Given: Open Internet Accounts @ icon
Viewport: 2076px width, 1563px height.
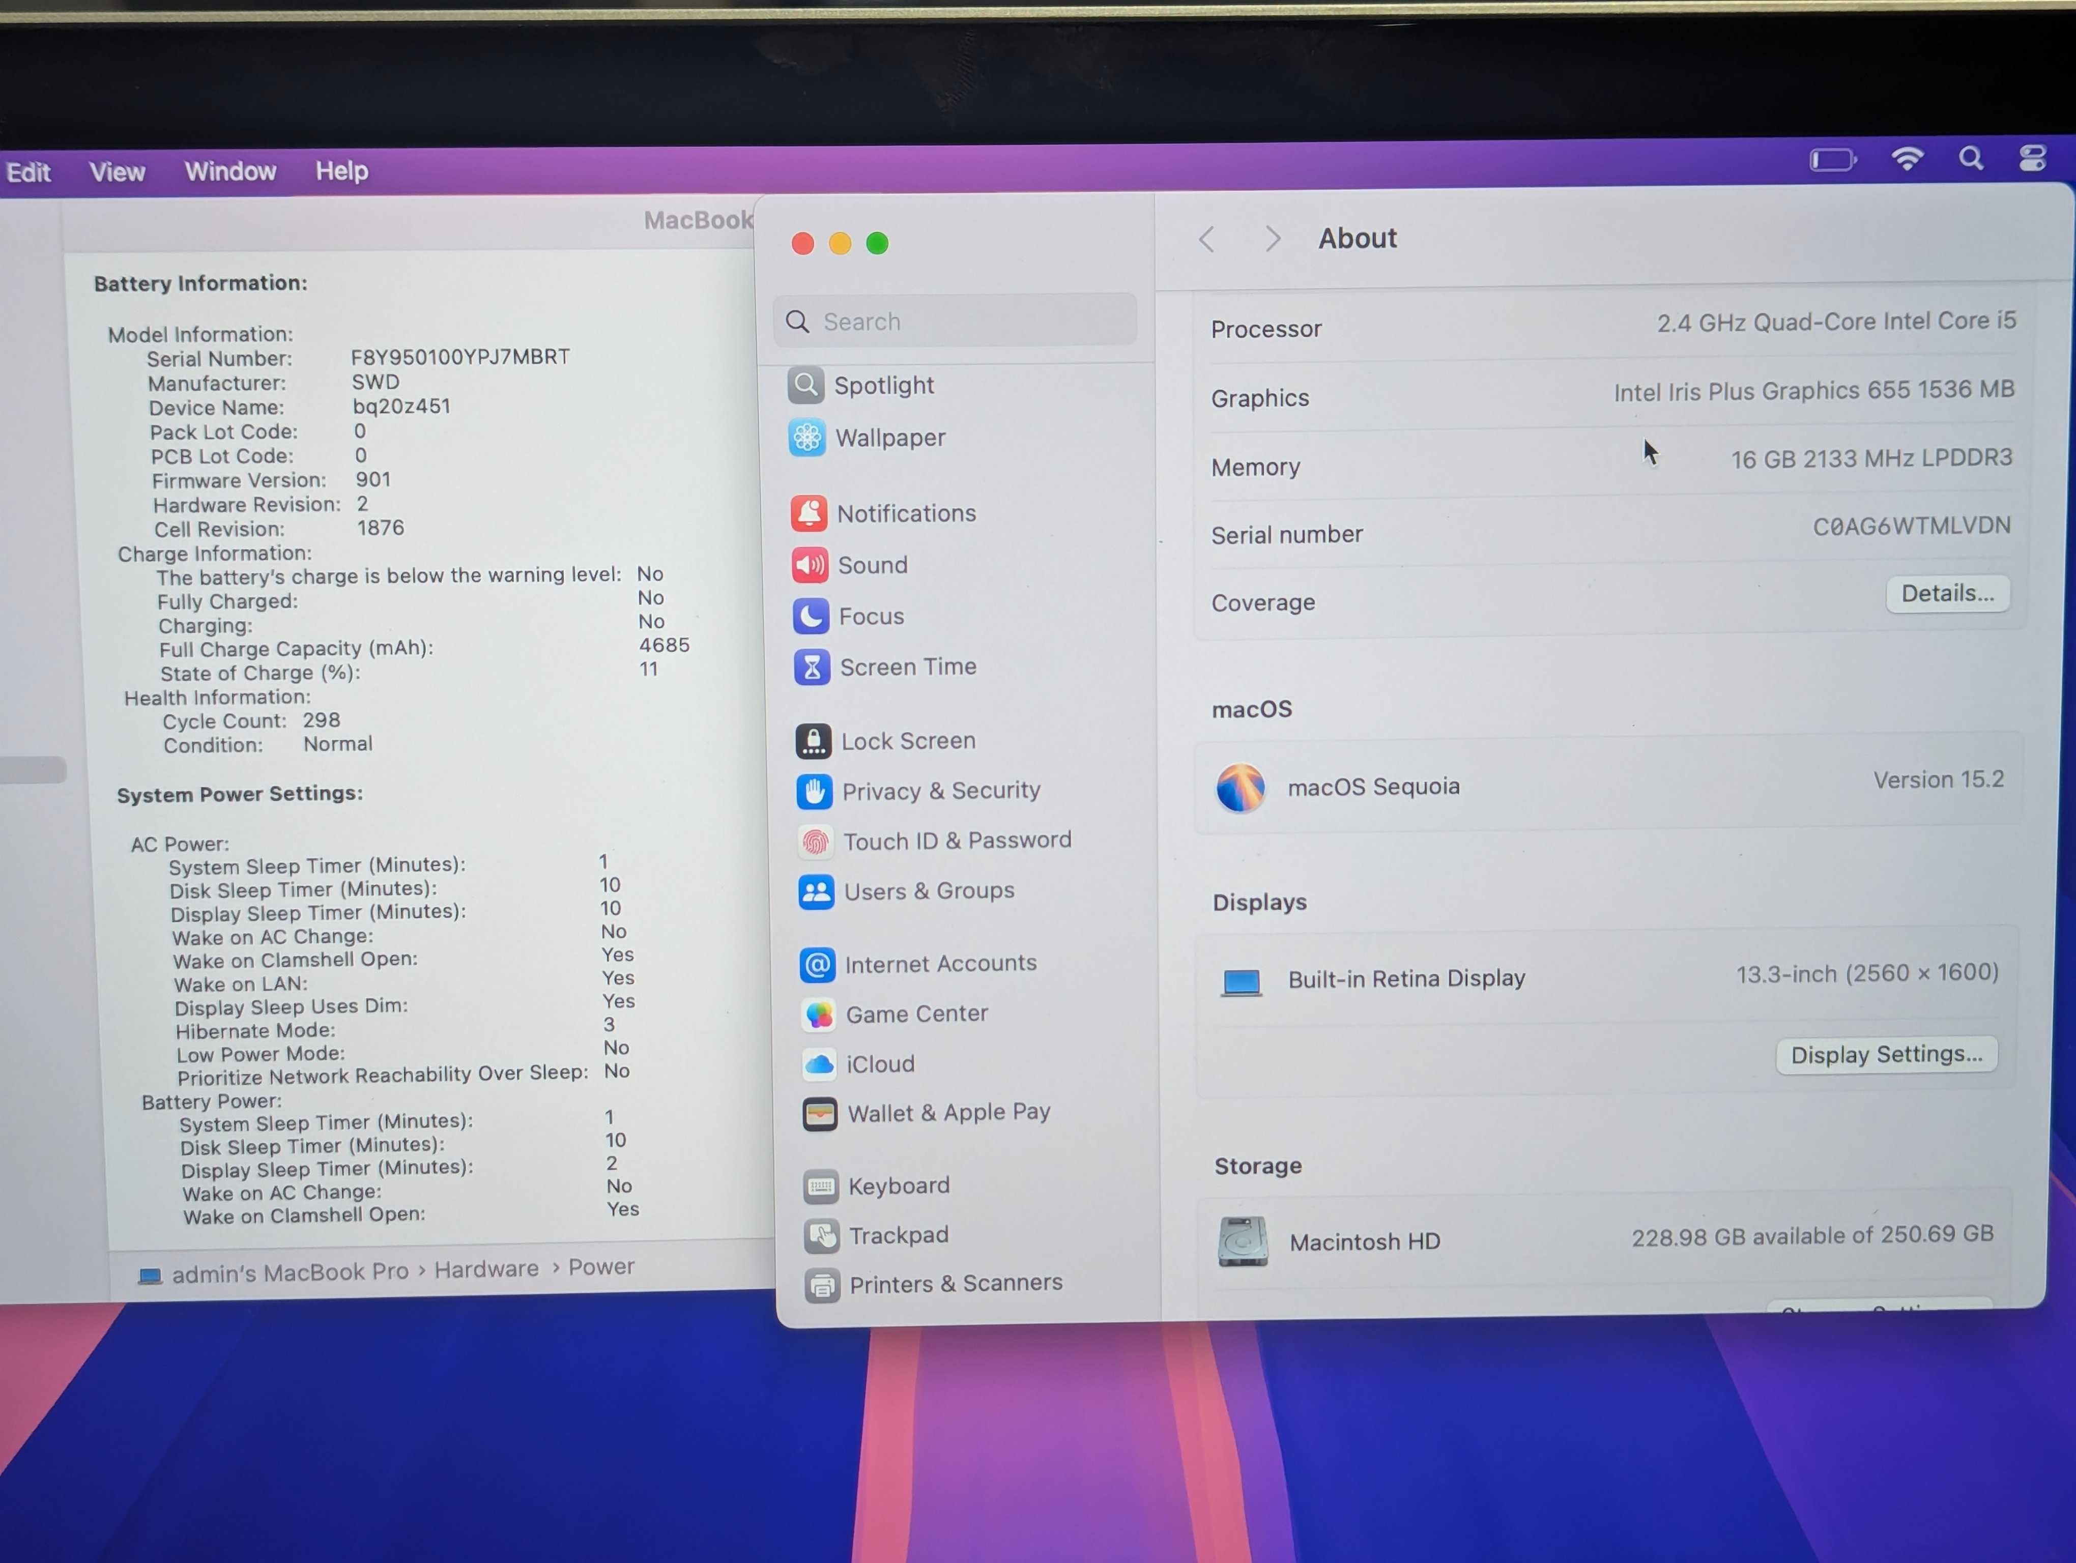Looking at the screenshot, I should 818,965.
